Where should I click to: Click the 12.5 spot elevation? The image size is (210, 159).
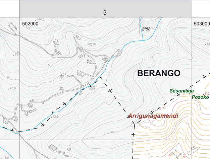pyautogui.click(x=56, y=116)
